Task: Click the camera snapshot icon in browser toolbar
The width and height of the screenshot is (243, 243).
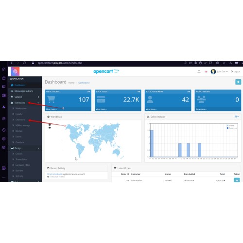Action: [x=195, y=63]
